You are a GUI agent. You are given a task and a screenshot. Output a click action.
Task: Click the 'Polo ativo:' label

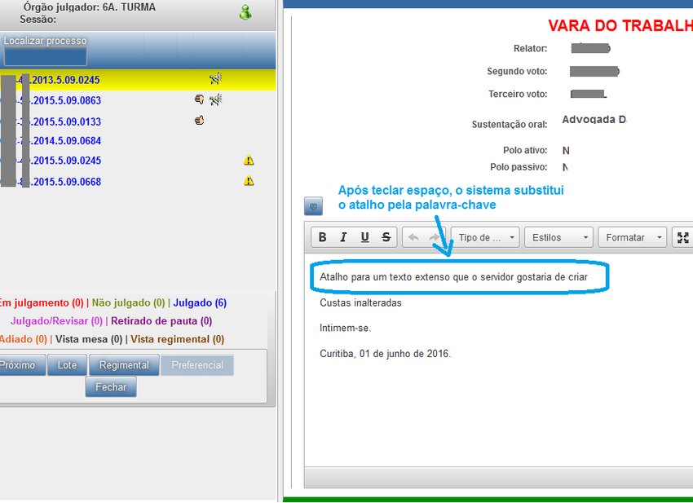click(x=525, y=150)
